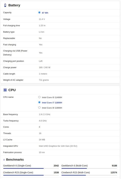Click the Cinebench R23 Single-Core score bar
121x179 pixels.
tap(31, 175)
